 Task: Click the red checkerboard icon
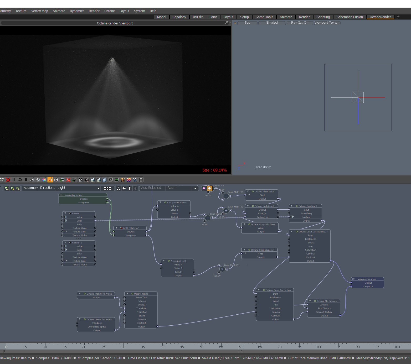(x=129, y=180)
